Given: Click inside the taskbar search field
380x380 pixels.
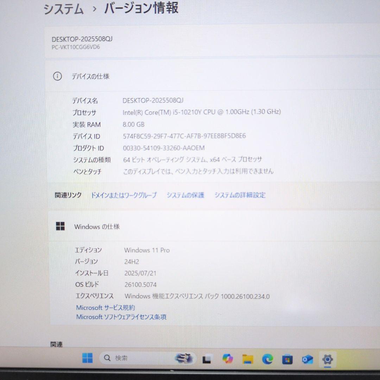Looking at the screenshot, I should pyautogui.click(x=137, y=358).
